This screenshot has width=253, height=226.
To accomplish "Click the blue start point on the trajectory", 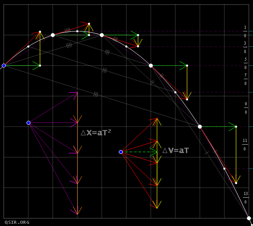I will click(x=4, y=65).
